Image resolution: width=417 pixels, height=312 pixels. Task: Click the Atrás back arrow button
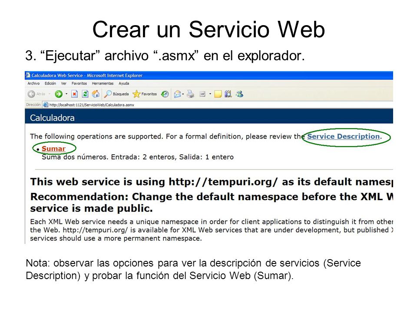point(36,94)
